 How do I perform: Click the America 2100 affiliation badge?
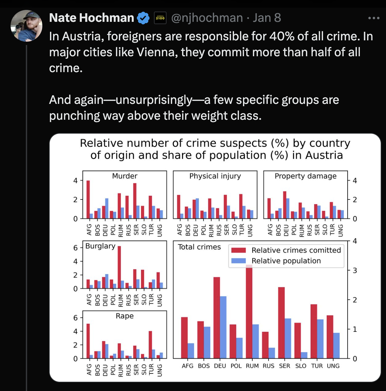(160, 18)
